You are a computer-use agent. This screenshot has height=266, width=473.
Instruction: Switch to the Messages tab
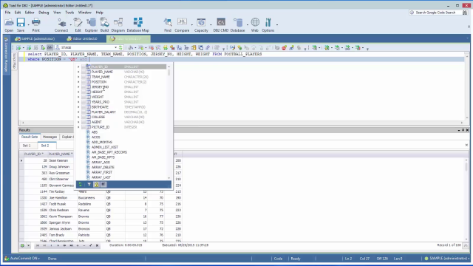(x=50, y=137)
